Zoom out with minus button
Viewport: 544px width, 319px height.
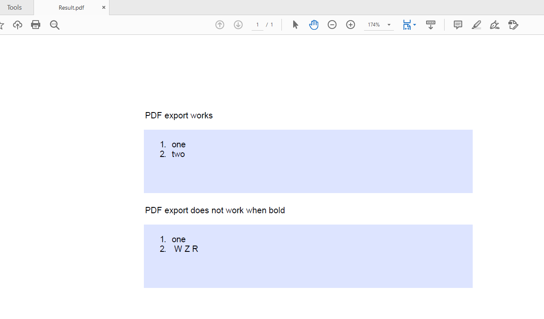(x=332, y=25)
